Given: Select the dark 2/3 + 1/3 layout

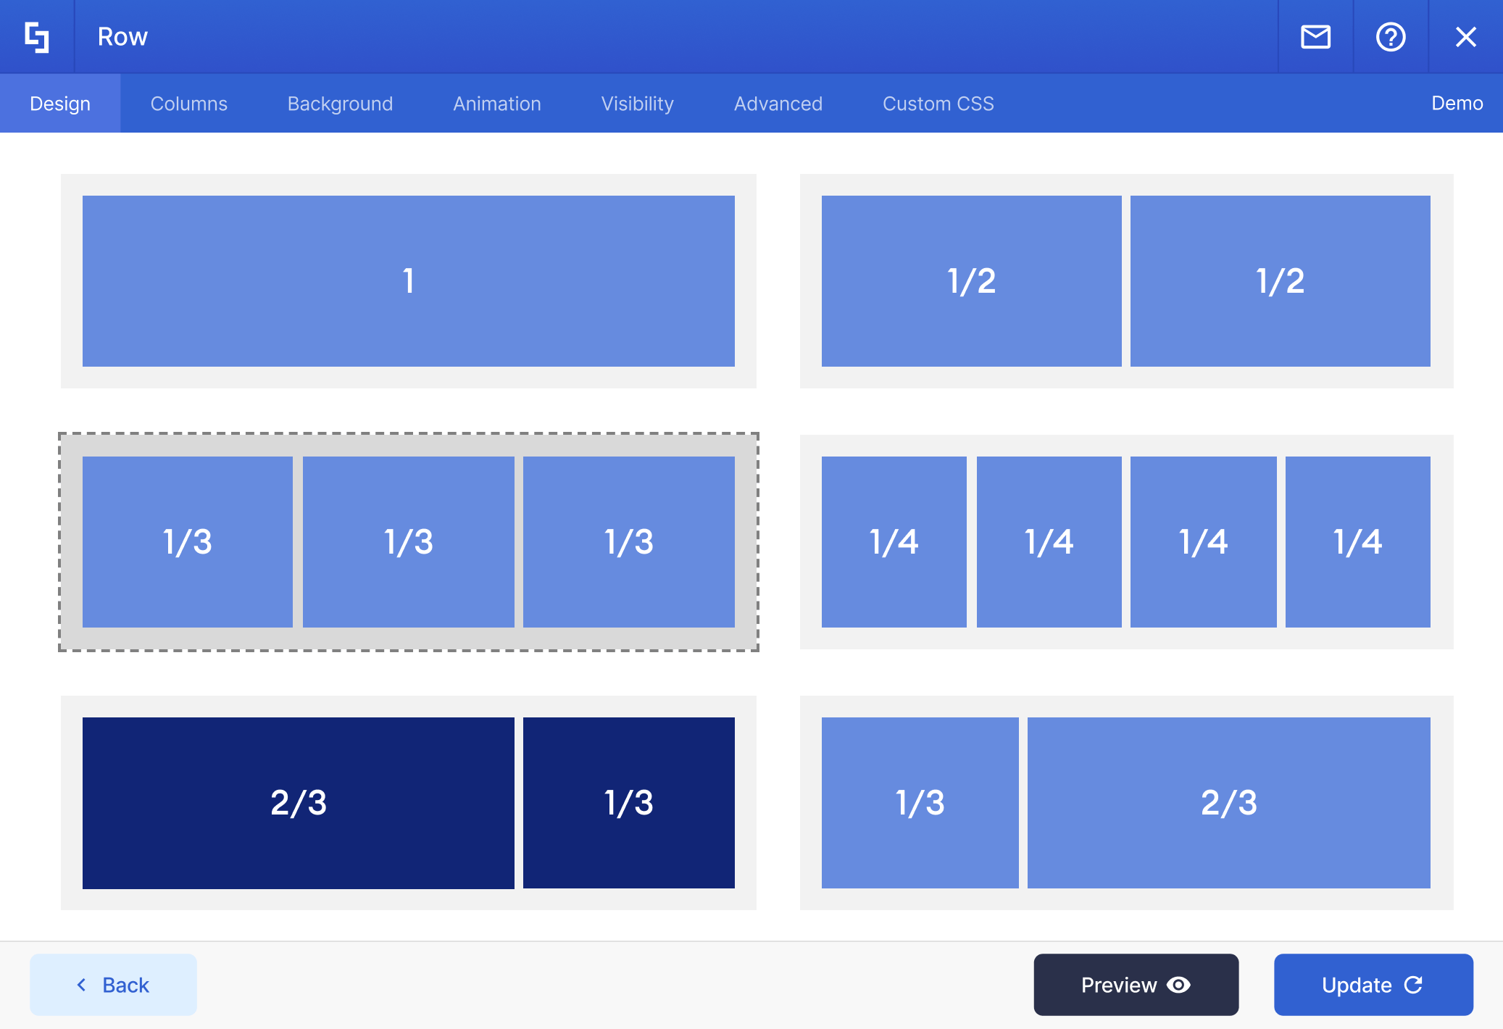Looking at the screenshot, I should coord(408,803).
